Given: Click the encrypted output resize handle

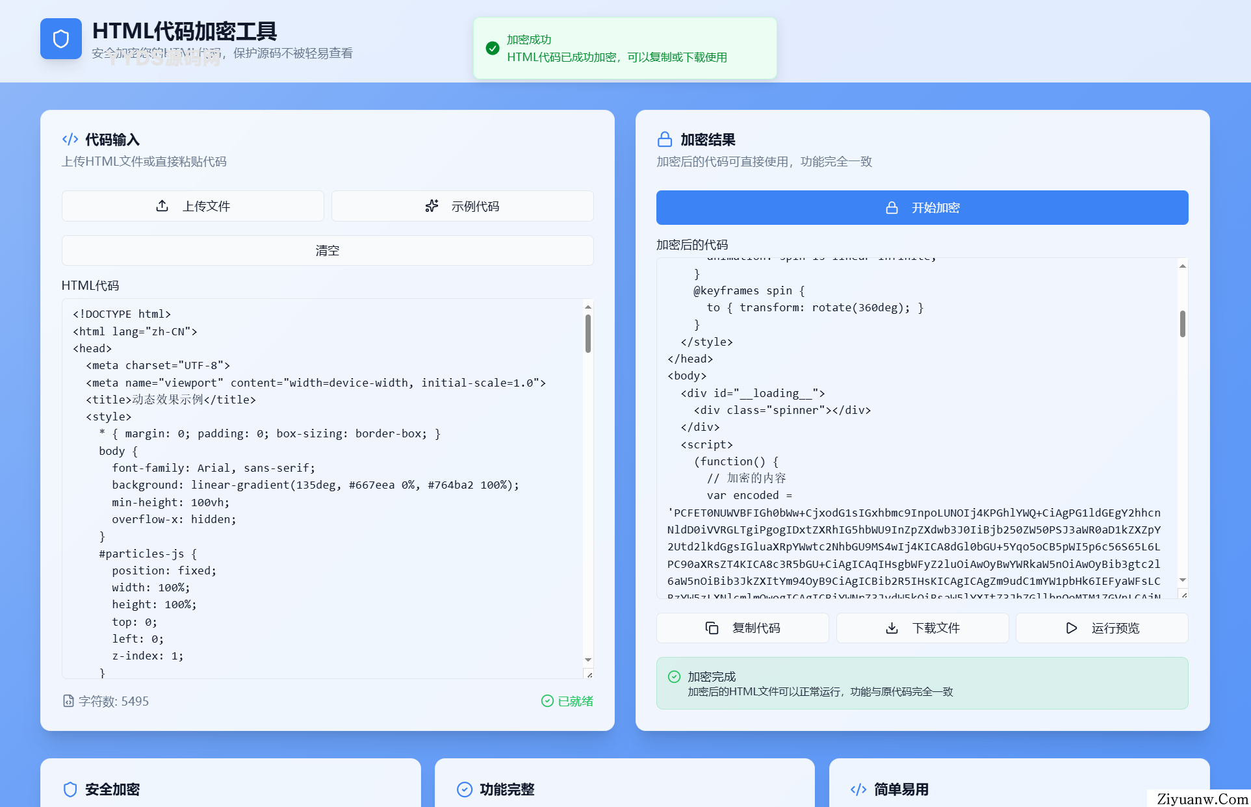Looking at the screenshot, I should point(1184,595).
